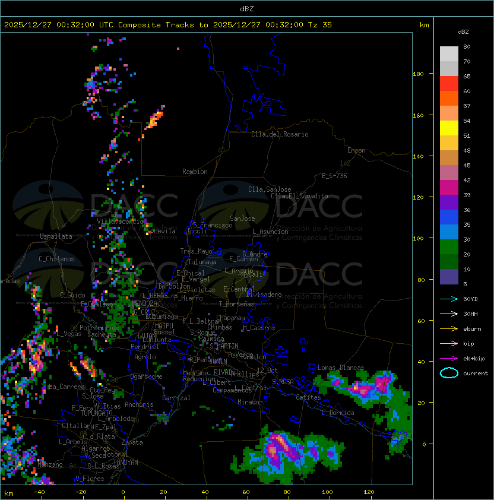494x500 pixels.
Task: Click the Clla.del_Rosario place label
Action: coord(280,134)
